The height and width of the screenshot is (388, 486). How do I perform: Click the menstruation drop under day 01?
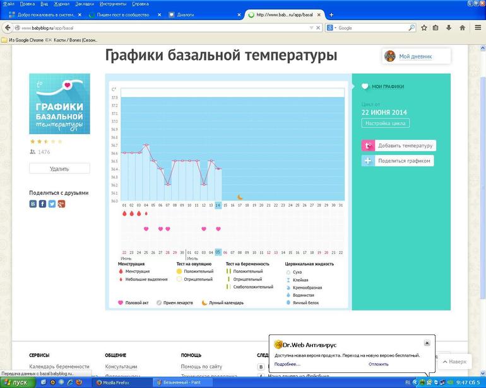[124, 214]
